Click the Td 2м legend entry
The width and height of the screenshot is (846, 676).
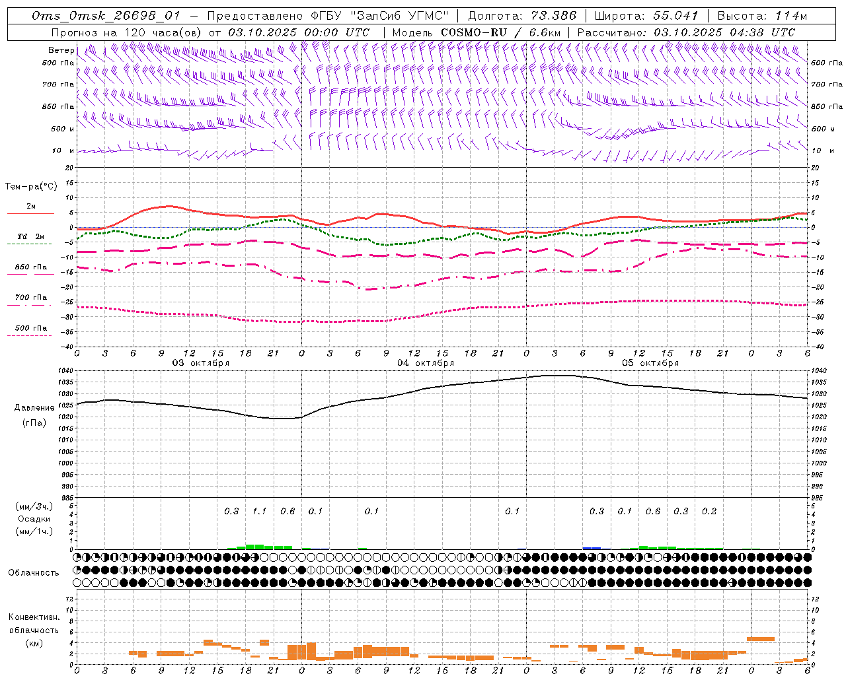point(31,236)
